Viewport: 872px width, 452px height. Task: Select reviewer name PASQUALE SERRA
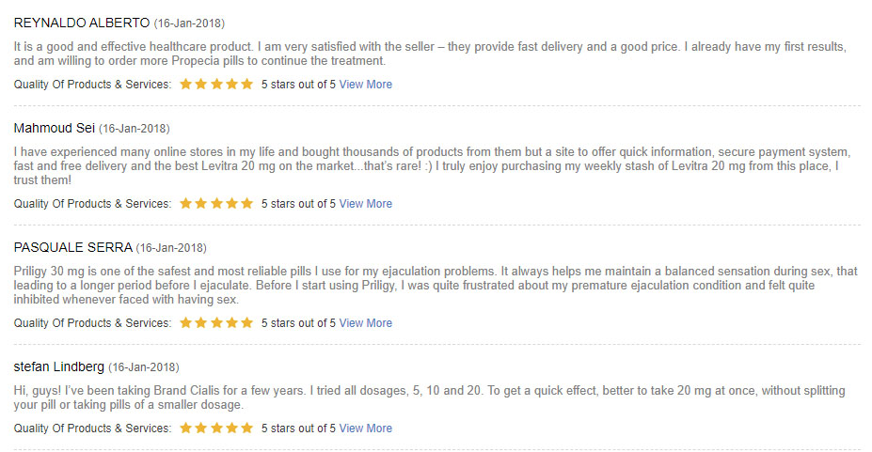tap(72, 248)
